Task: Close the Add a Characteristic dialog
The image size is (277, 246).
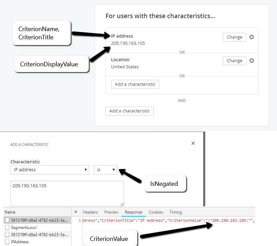Action: (x=193, y=143)
